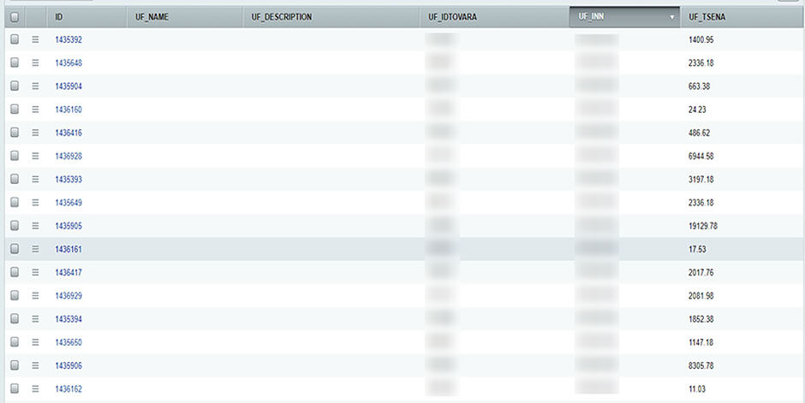Open the action menu icon for row 1436416

point(35,133)
